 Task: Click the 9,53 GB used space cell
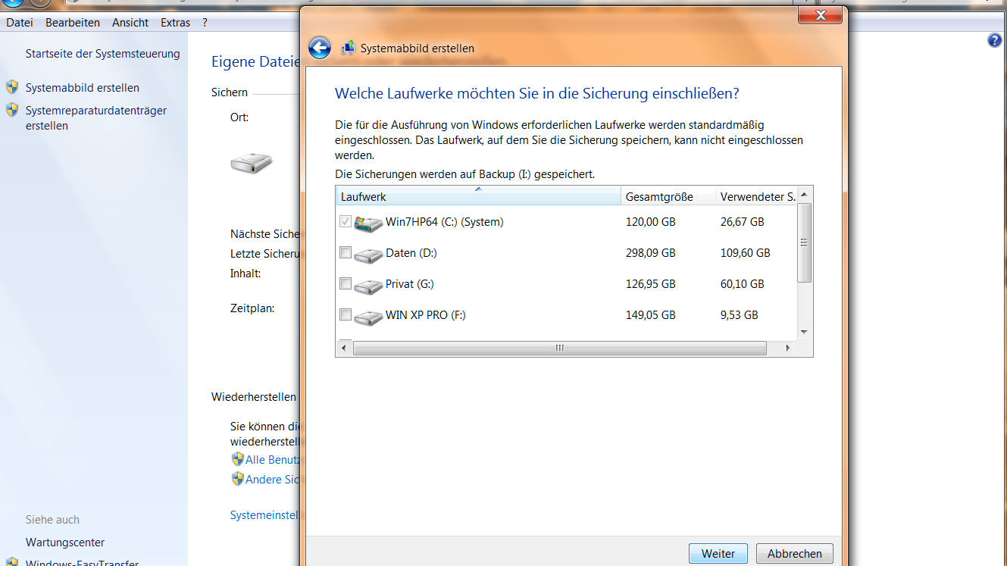[740, 315]
